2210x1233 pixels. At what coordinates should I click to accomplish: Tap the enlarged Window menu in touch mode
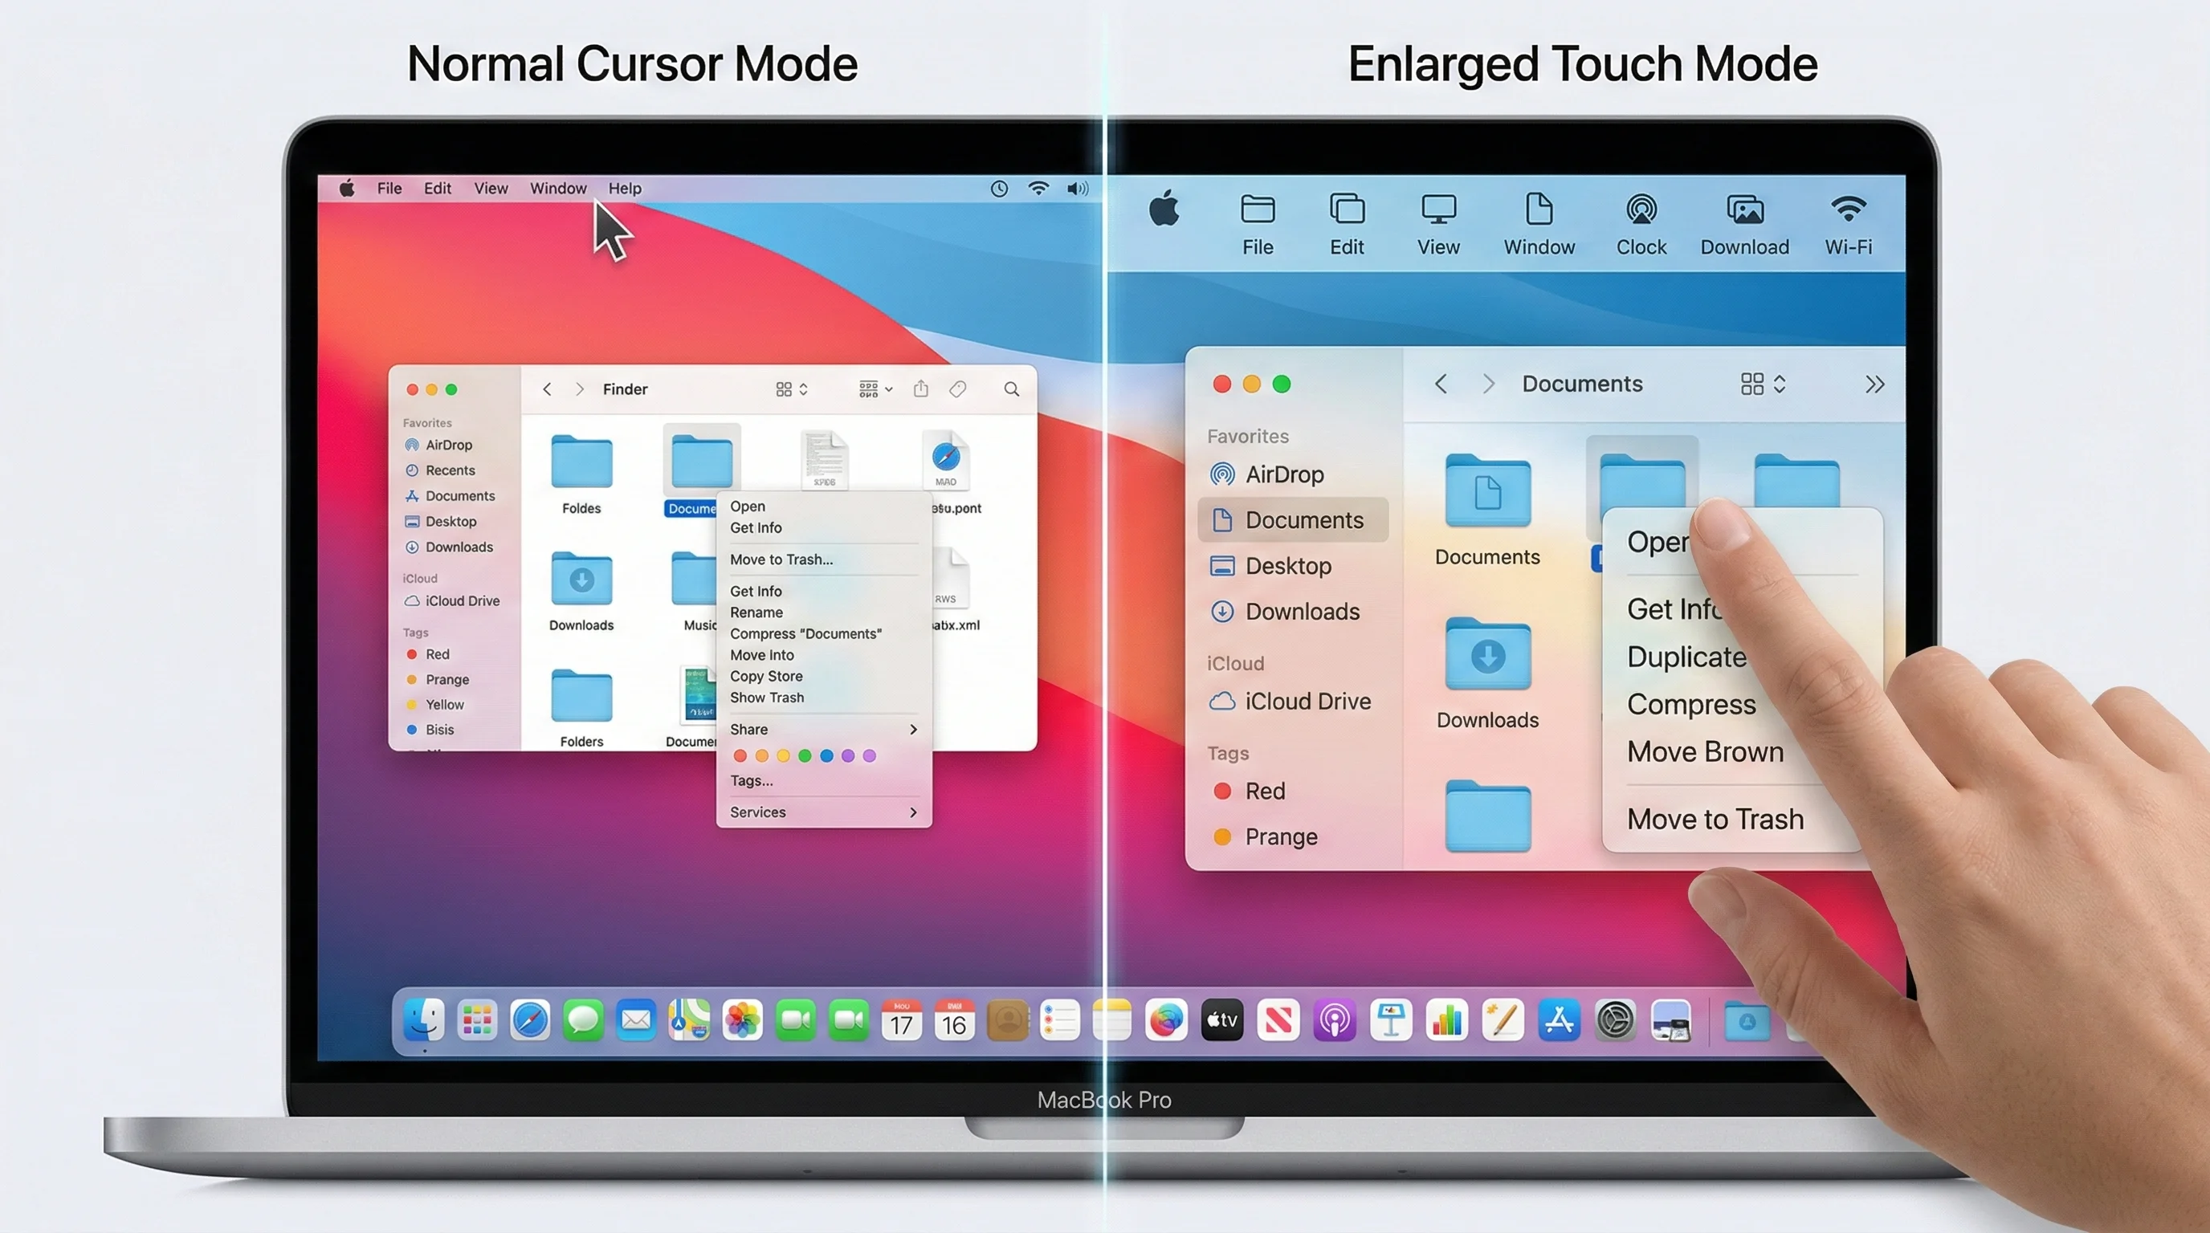1539,226
